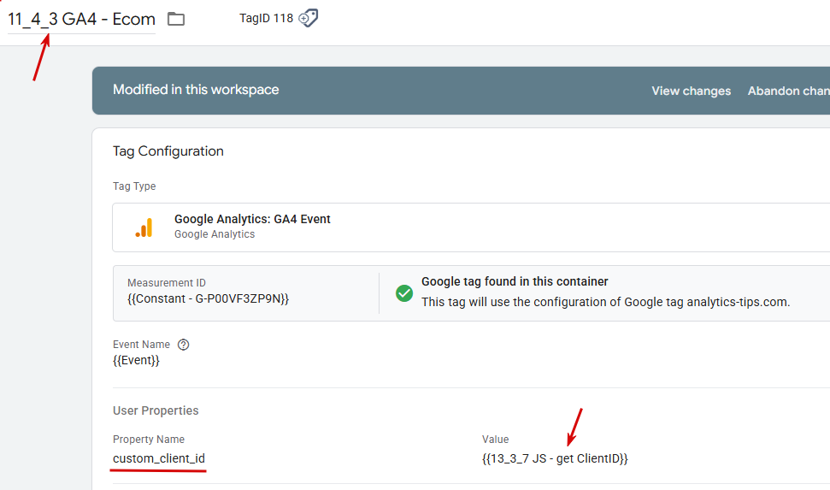Image resolution: width=830 pixels, height=490 pixels.
Task: Select the Google Analytics: GA4 Event tag type
Action: (x=252, y=220)
